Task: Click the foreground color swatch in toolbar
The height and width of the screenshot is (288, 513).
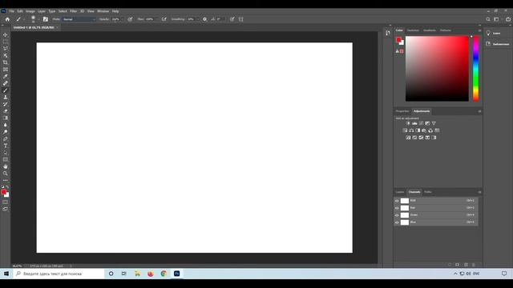Action: [x=3, y=192]
